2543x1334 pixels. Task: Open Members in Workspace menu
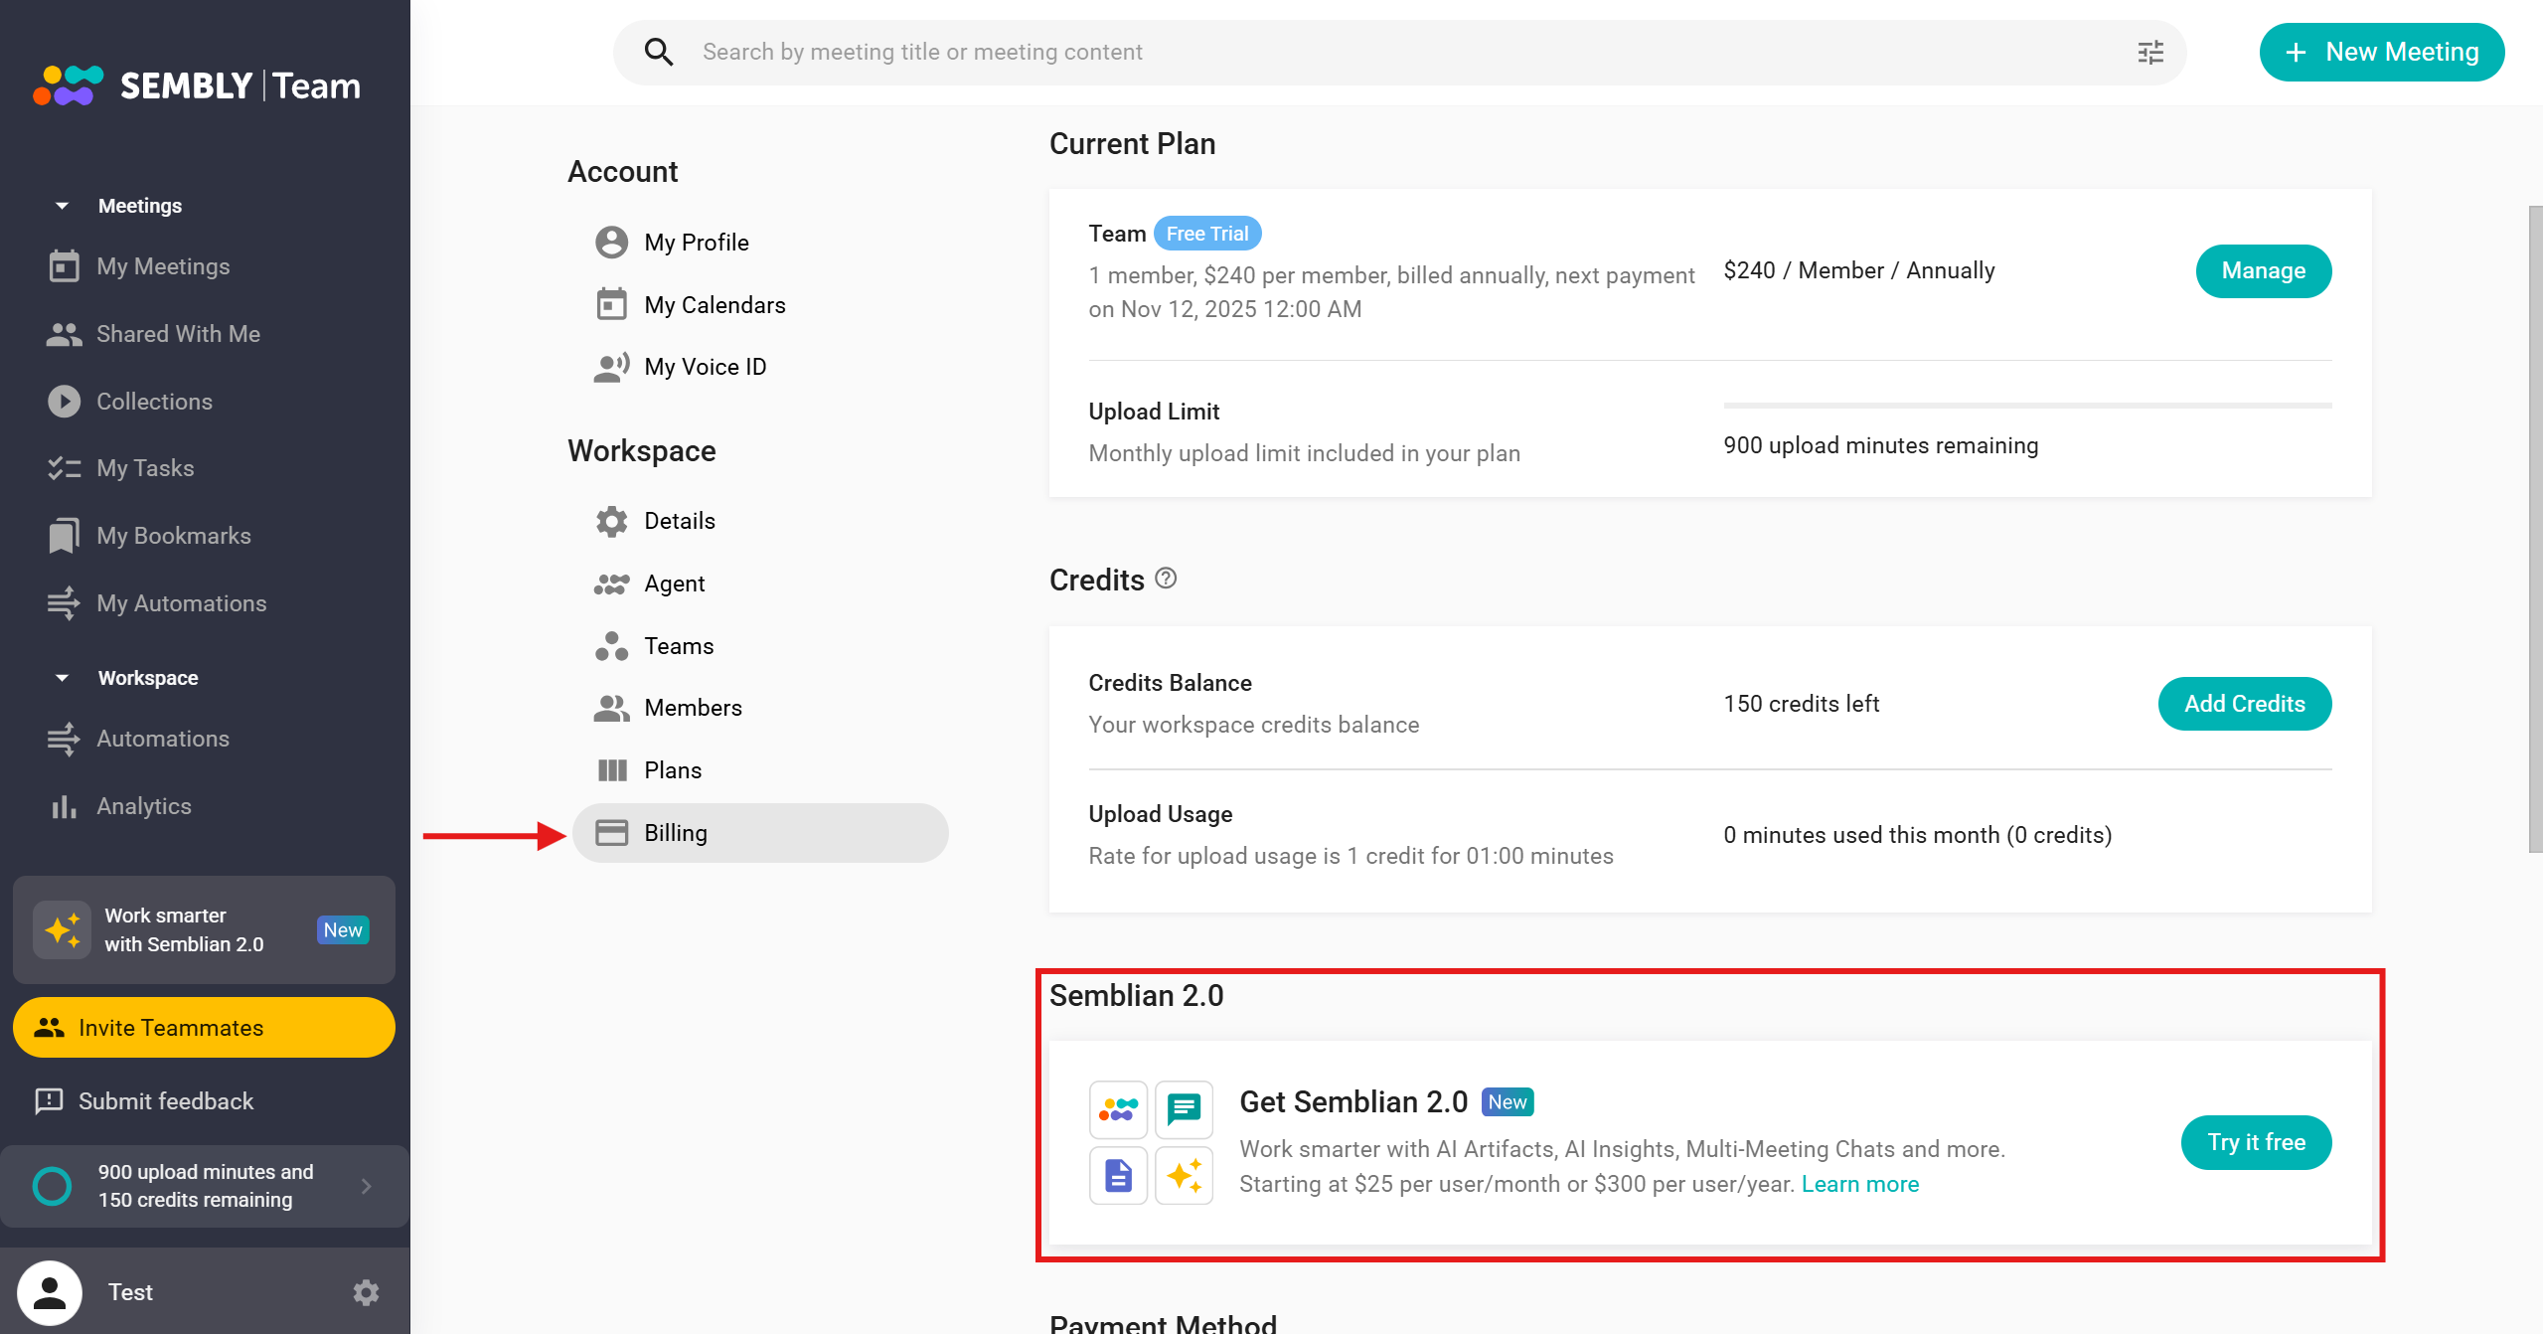[693, 708]
